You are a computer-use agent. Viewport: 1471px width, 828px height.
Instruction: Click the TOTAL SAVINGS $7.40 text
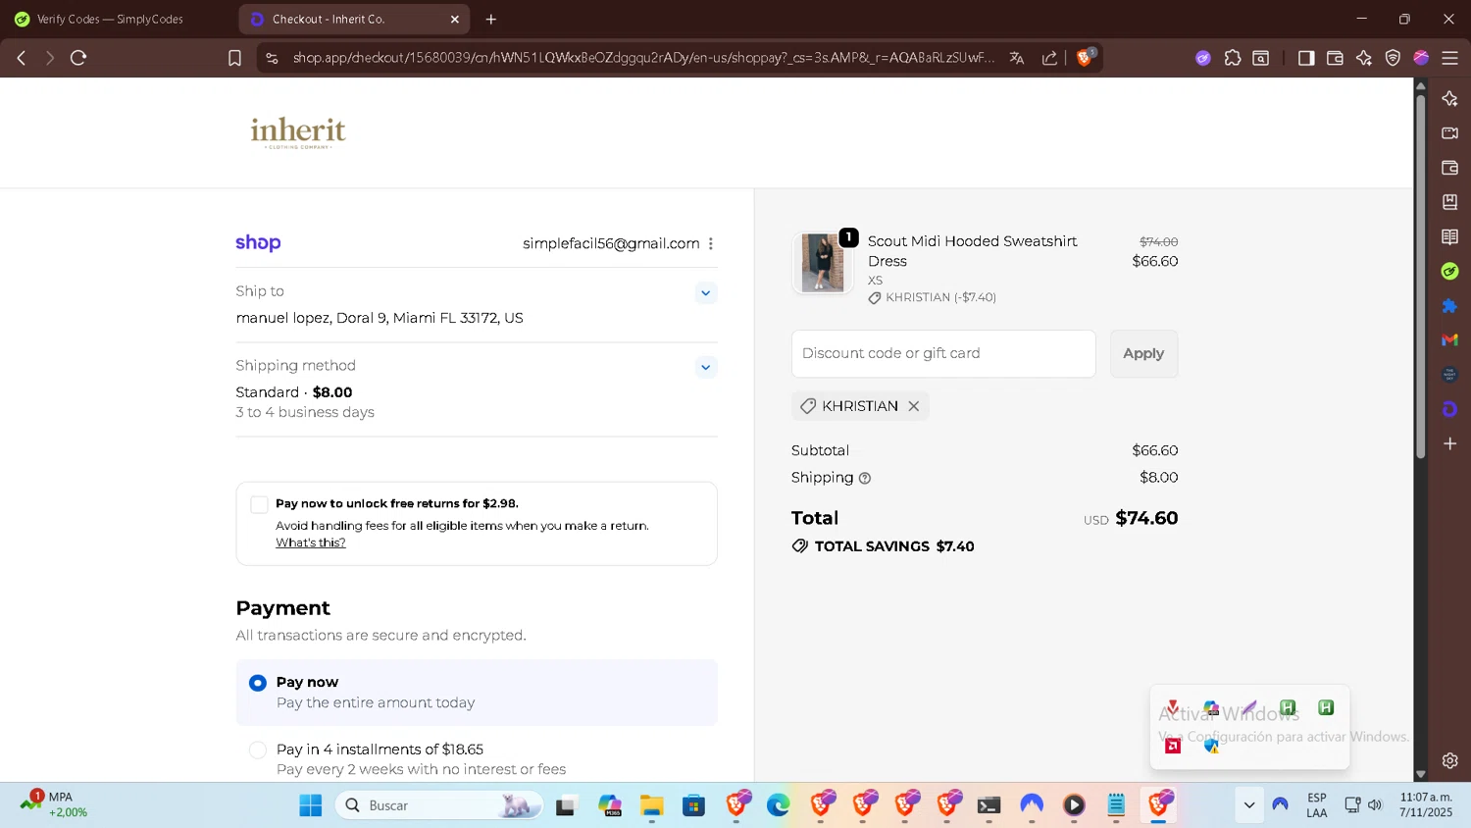[894, 546]
